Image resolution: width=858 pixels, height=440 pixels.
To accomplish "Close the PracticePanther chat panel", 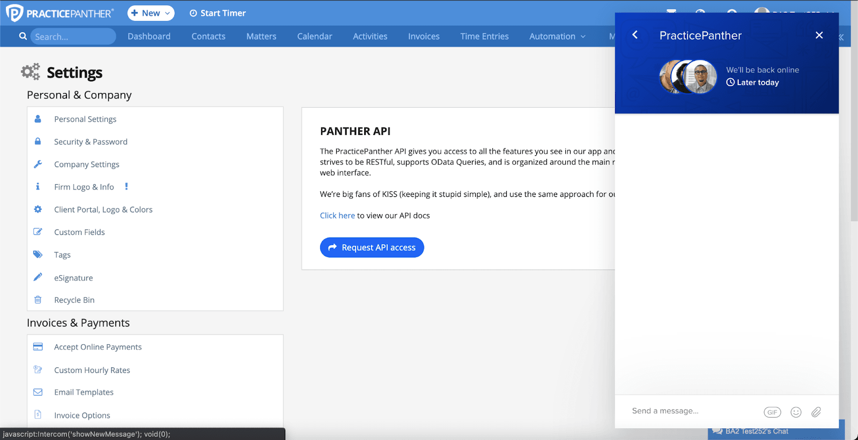I will click(819, 35).
